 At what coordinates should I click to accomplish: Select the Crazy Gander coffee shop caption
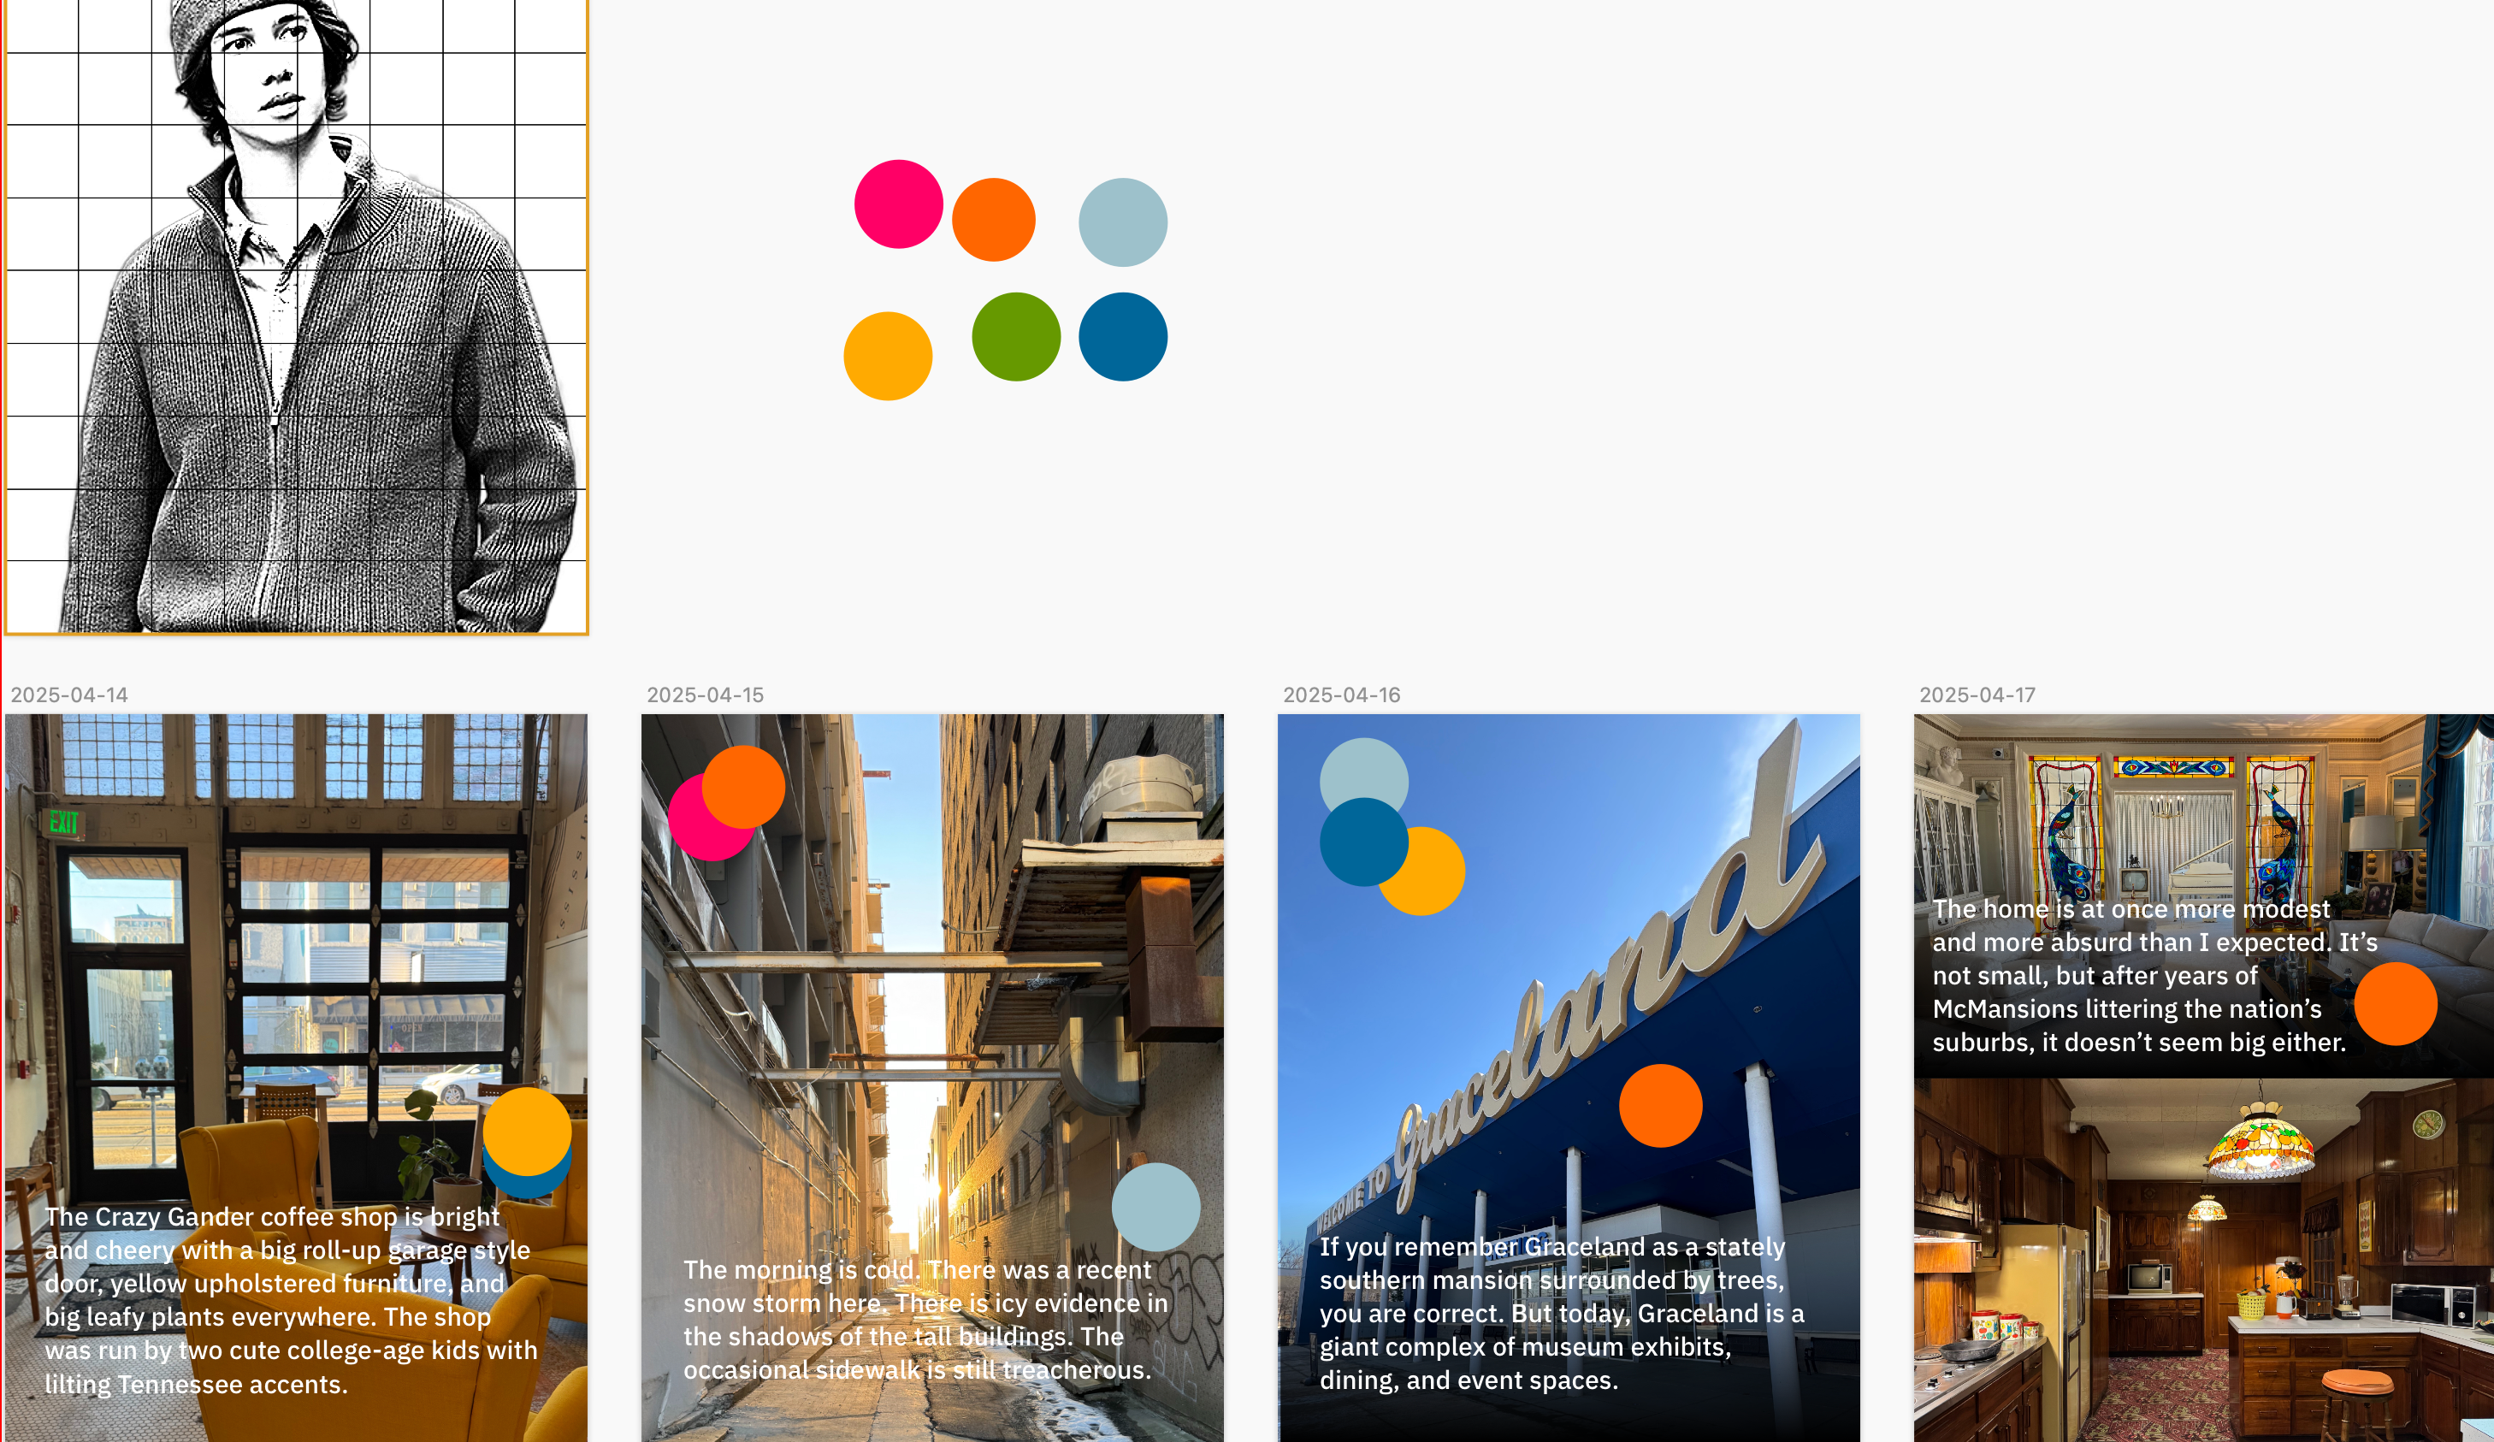pyautogui.click(x=291, y=1299)
